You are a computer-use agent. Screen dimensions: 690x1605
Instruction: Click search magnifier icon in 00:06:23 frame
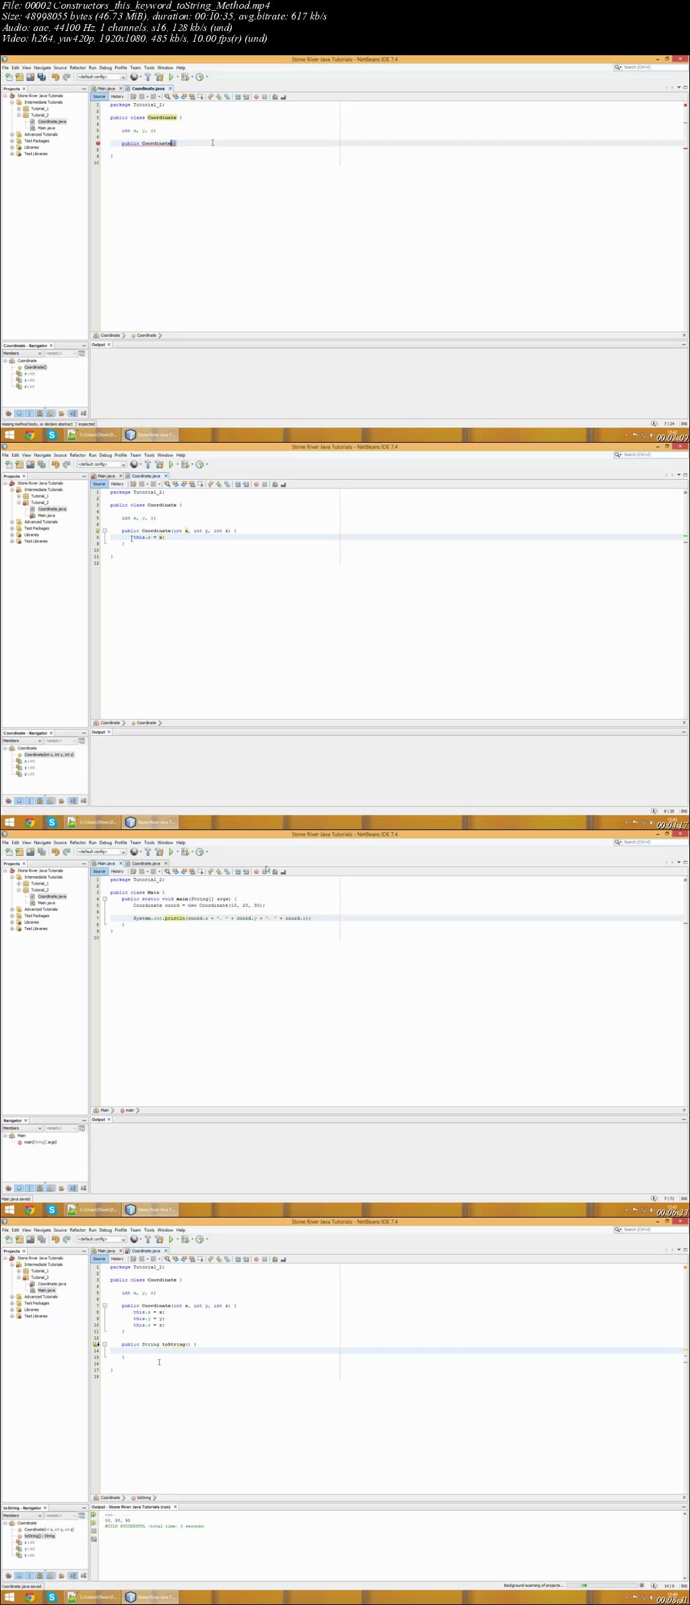coord(618,842)
